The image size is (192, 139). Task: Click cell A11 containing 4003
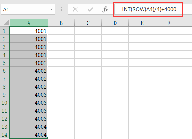click(29, 110)
